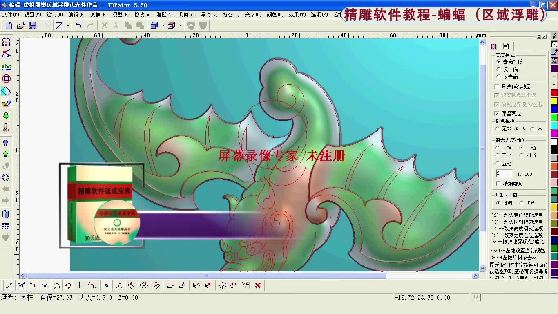Click the red X delete icon in bottom toolbar
This screenshot has width=558, height=314.
tap(257, 285)
